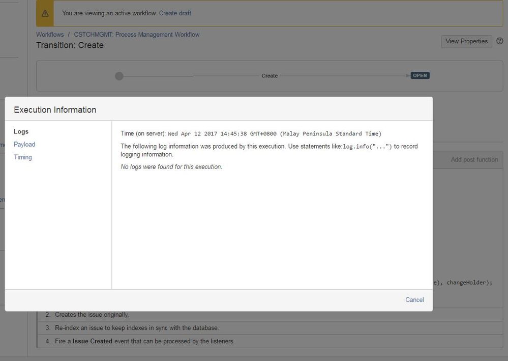Click the View Properties button
The width and height of the screenshot is (508, 361).
[x=466, y=42]
